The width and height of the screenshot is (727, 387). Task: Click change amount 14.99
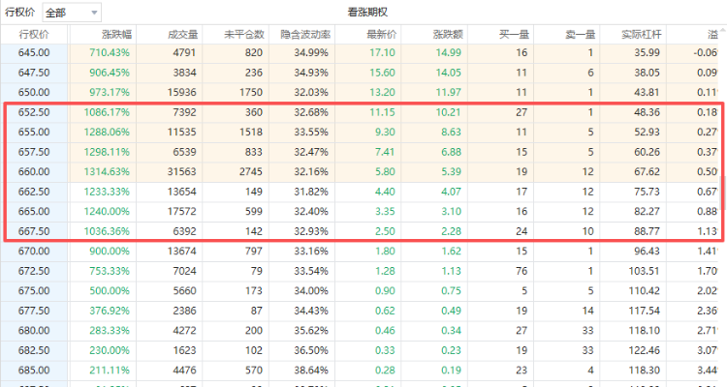tap(449, 53)
